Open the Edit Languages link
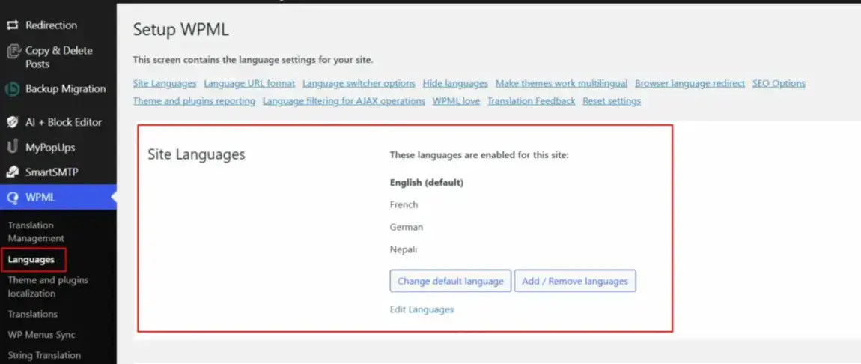Image resolution: width=861 pixels, height=364 pixels. [422, 309]
